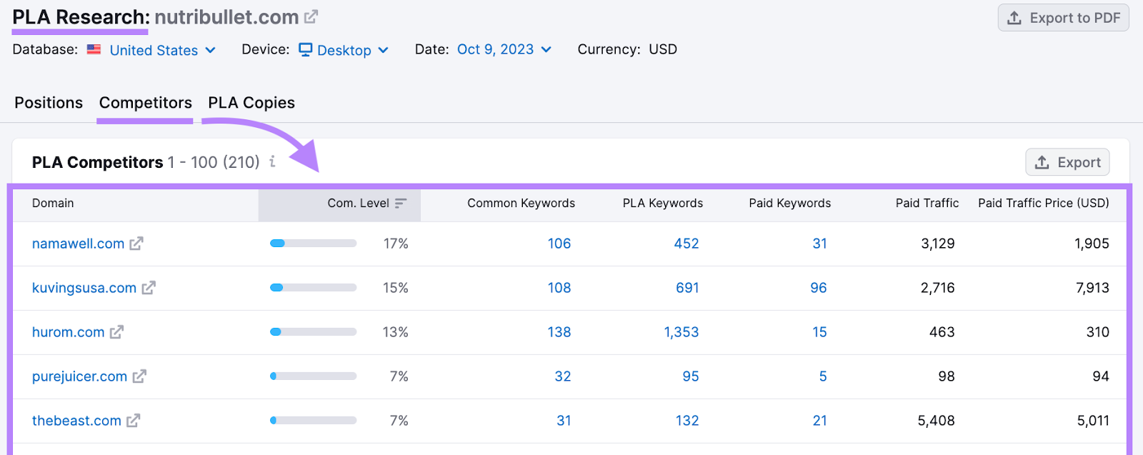This screenshot has width=1143, height=455.
Task: Click paid traffic value 5,408
Action: click(937, 421)
